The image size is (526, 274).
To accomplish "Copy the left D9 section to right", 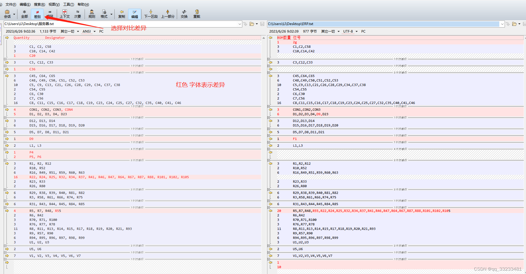I will click(7, 139).
